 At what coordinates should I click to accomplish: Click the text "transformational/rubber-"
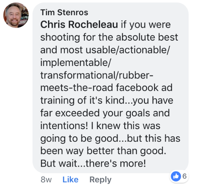97,75
